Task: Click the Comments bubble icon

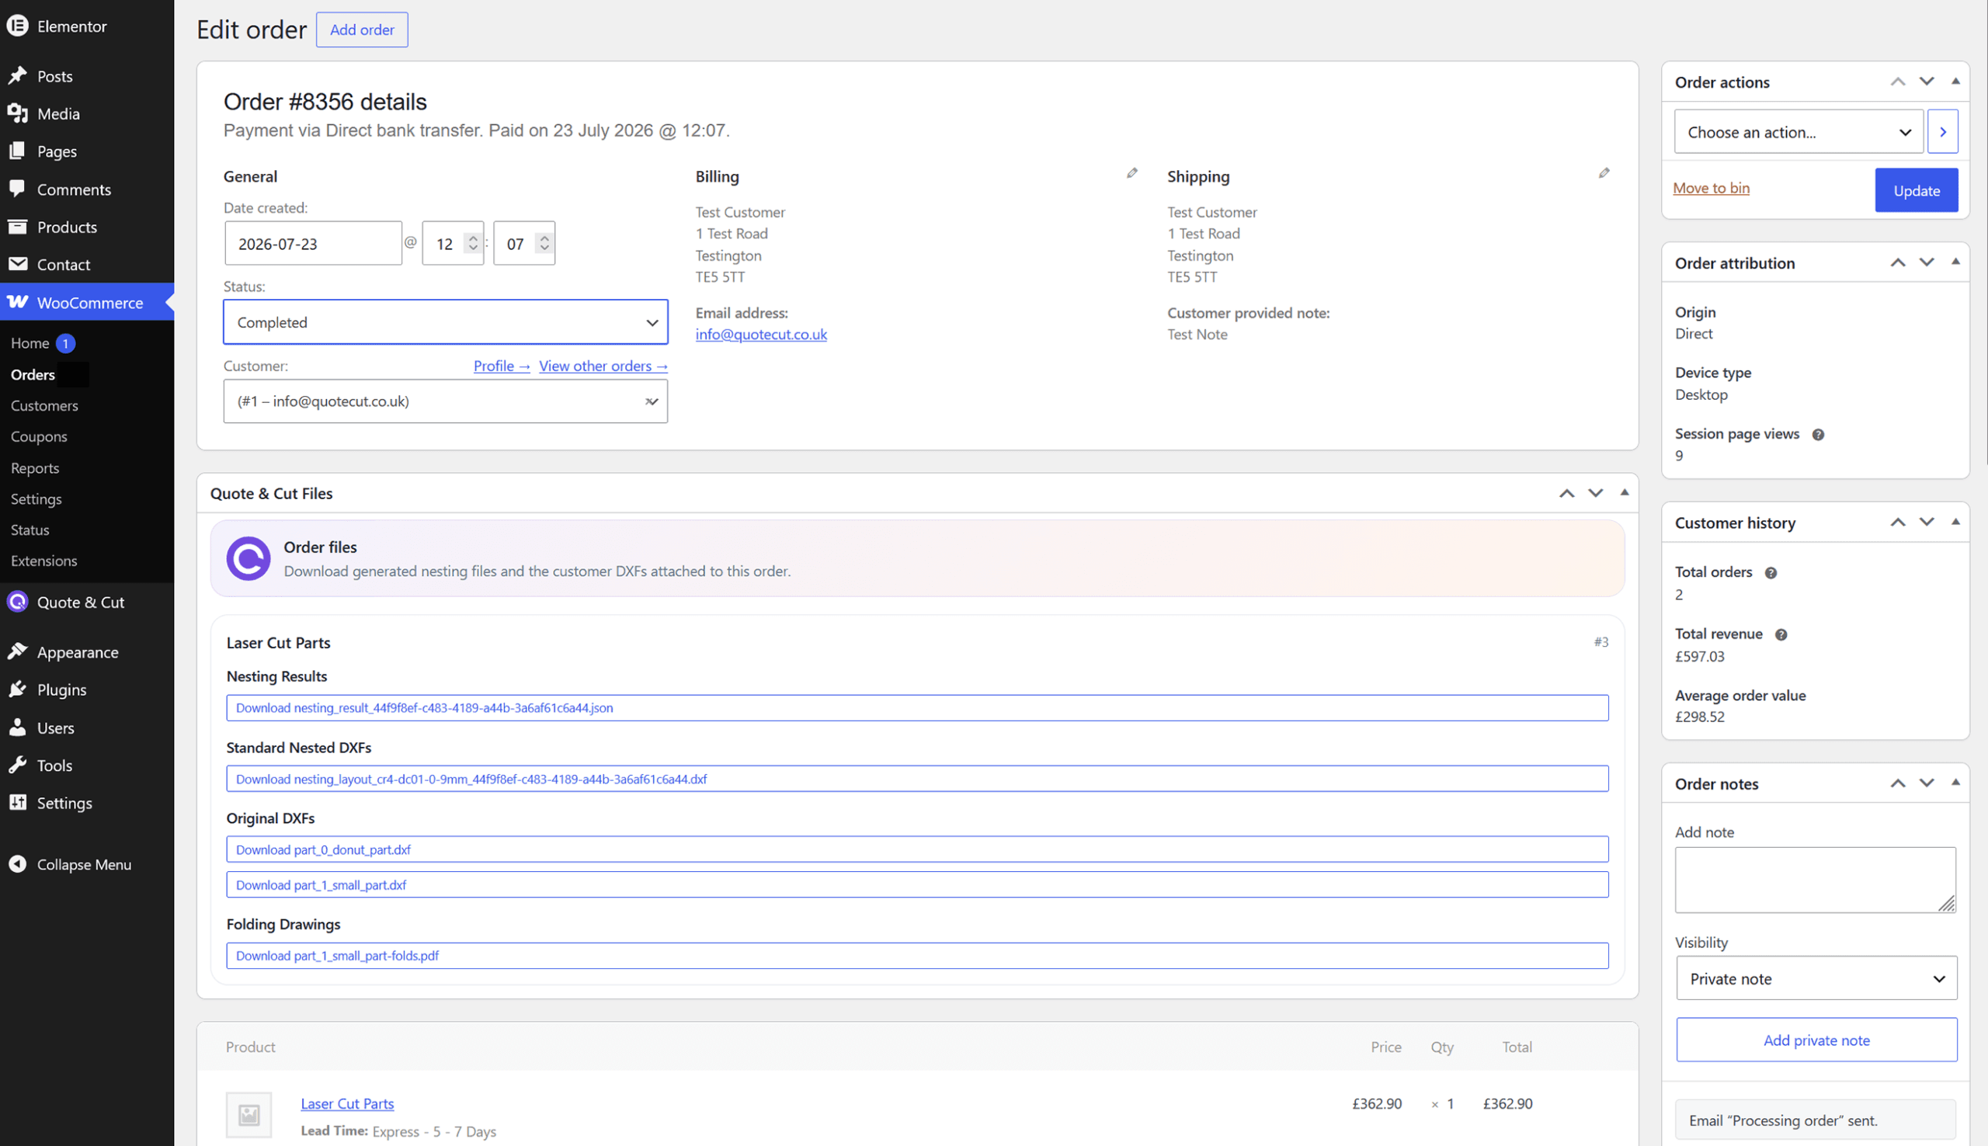Action: [17, 189]
